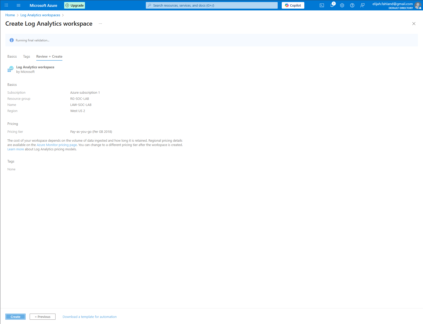Switch to the Basics tab
The width and height of the screenshot is (423, 324).
12,56
